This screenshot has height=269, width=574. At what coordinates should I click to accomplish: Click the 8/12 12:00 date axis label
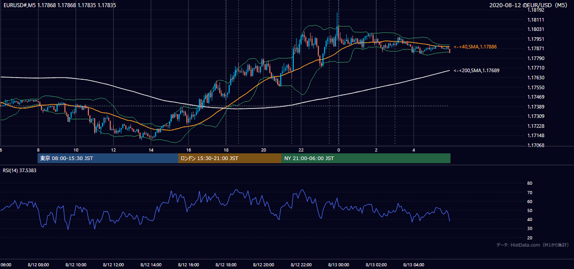[113, 265]
